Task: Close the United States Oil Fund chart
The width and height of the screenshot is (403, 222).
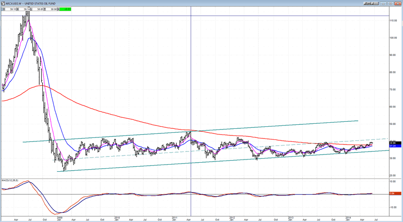Action: (398, 3)
